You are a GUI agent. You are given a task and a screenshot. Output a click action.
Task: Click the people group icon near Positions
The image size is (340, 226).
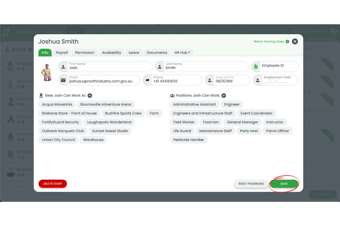(172, 95)
